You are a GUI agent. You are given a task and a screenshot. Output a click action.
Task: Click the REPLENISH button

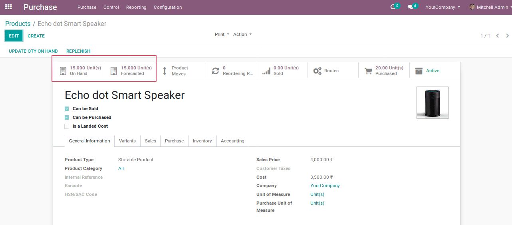pos(78,51)
